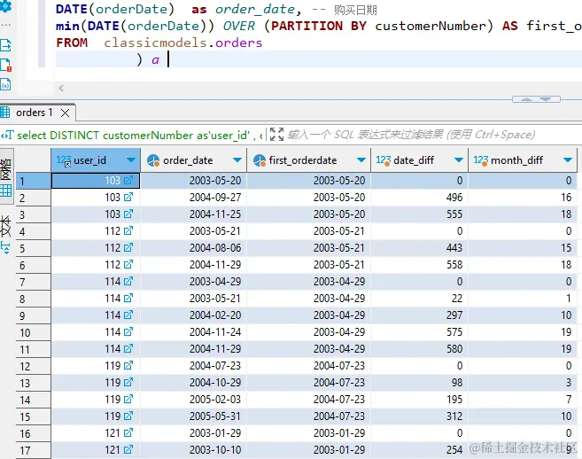Click the panel maximize/restore divider handle
Viewport: 582px width, 459px height.
(536, 99)
